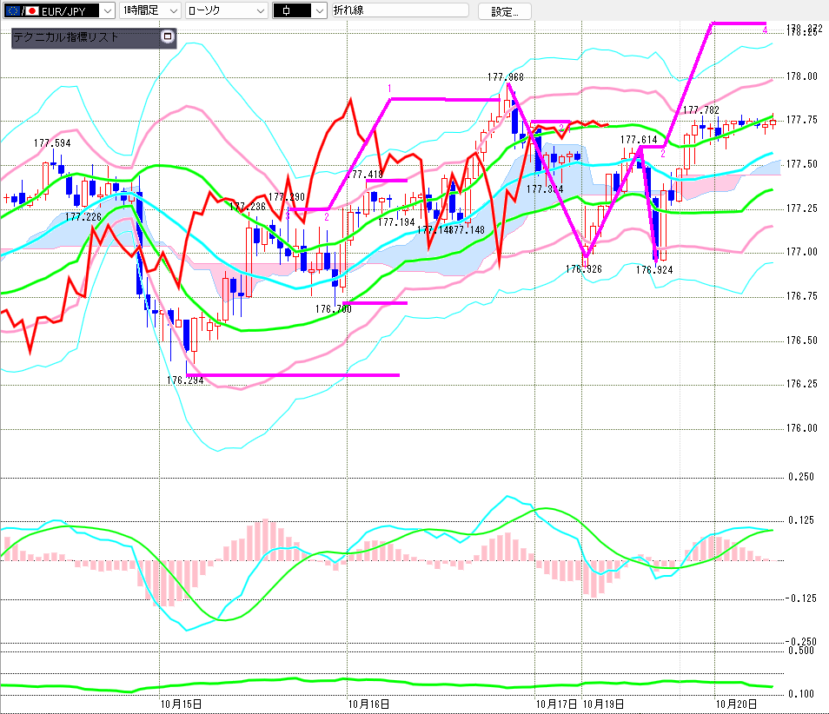Click the 176.924 price label
This screenshot has width=829, height=714.
pos(654,270)
